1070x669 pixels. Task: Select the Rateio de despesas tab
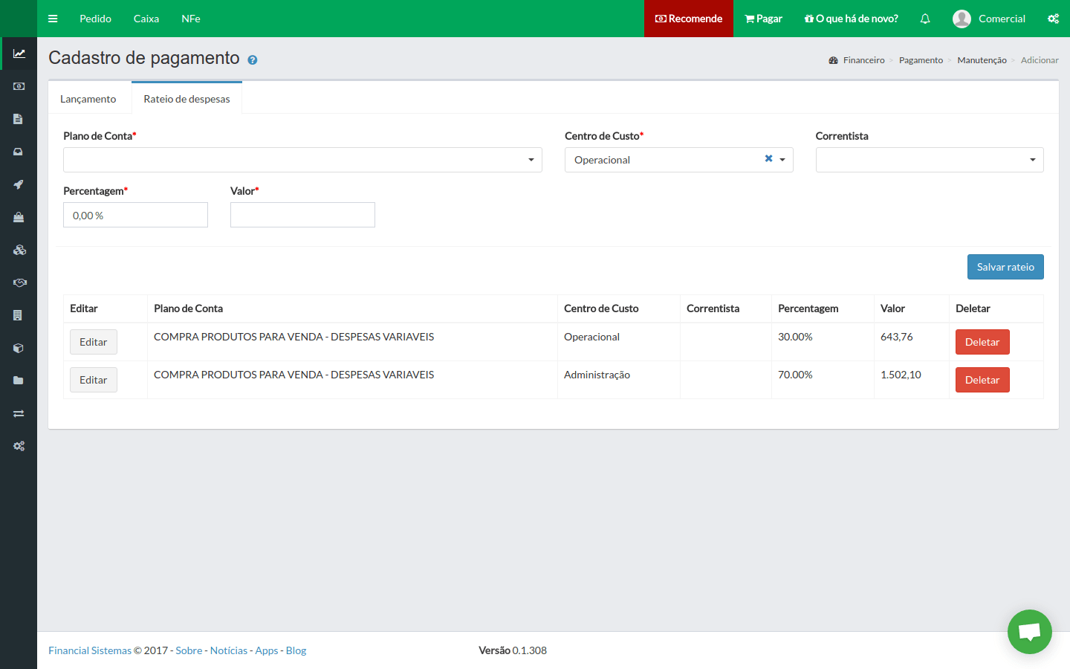pos(187,98)
